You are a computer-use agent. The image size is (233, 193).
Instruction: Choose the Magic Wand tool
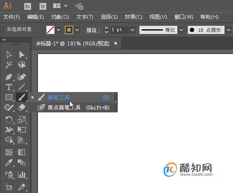click(x=9, y=65)
